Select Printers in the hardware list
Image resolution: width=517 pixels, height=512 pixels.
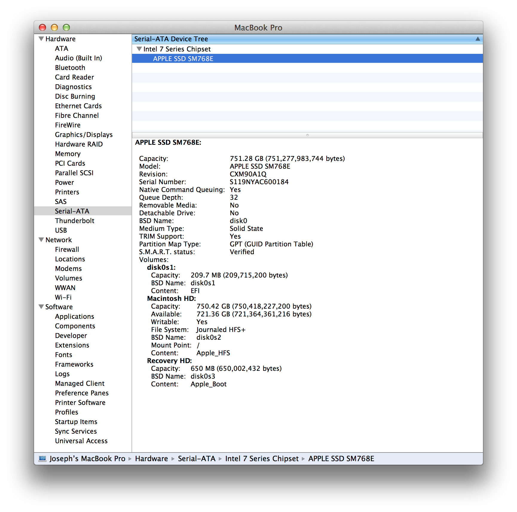(67, 192)
